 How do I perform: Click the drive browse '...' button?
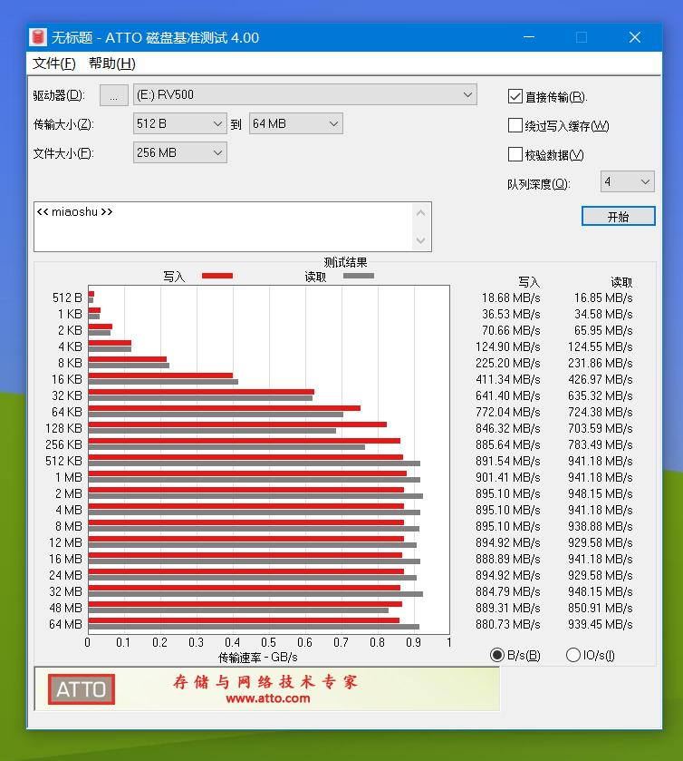click(114, 95)
